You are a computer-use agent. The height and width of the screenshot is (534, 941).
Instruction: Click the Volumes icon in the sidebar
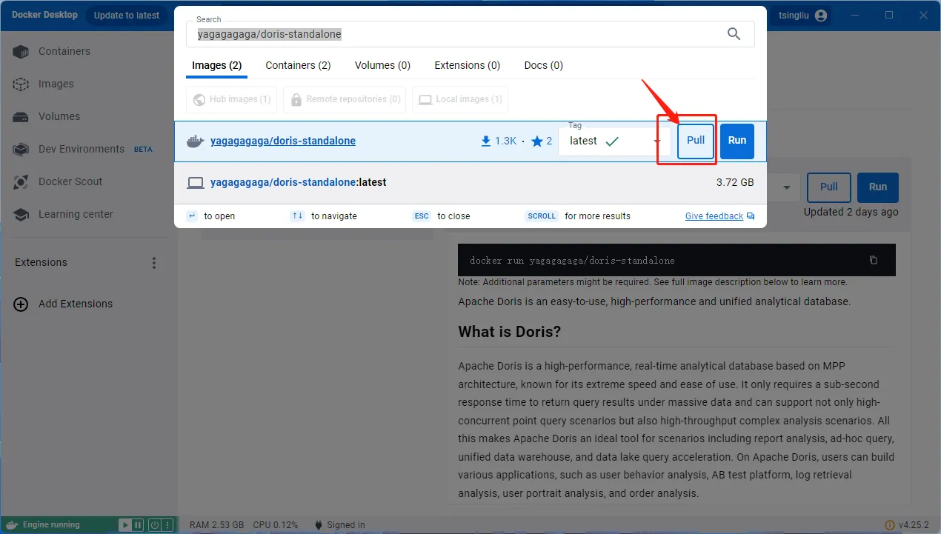(21, 117)
